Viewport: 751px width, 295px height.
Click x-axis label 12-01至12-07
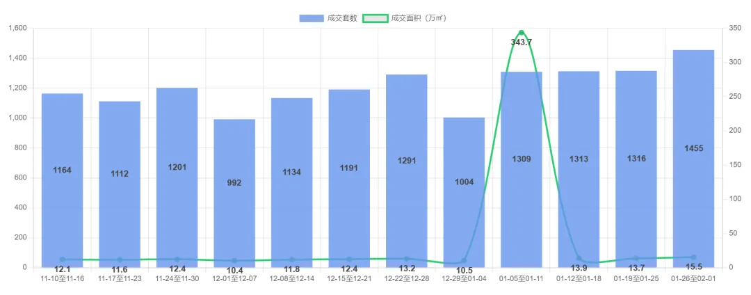point(235,279)
